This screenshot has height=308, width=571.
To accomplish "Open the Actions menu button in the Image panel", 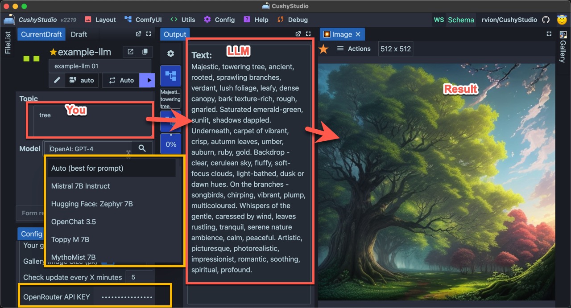I will pyautogui.click(x=353, y=49).
